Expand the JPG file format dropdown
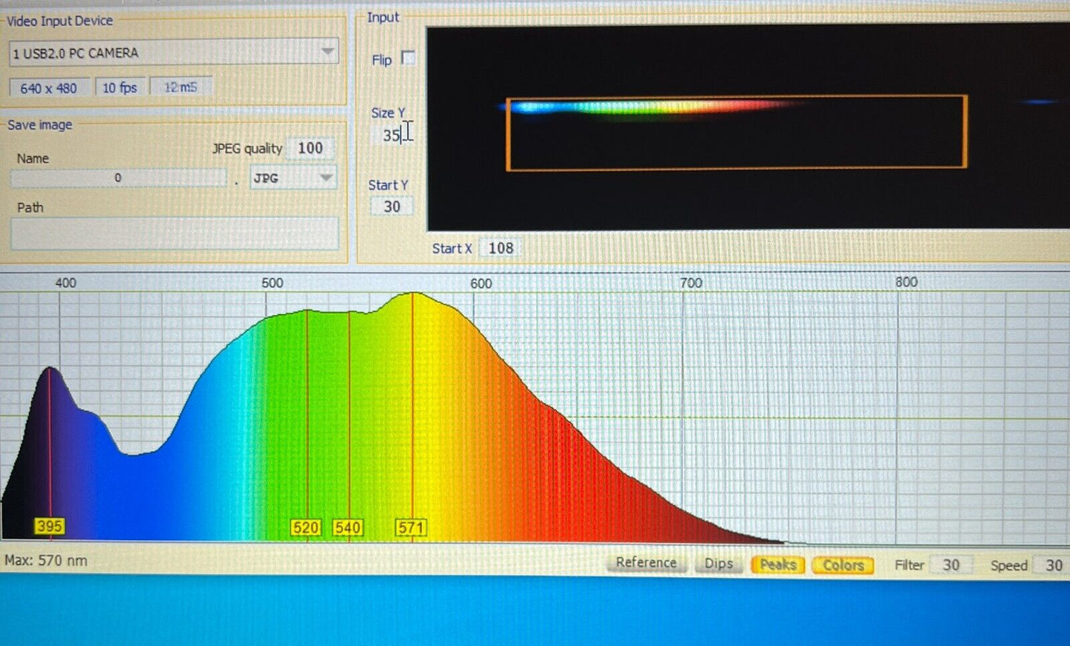The width and height of the screenshot is (1070, 646). (326, 178)
